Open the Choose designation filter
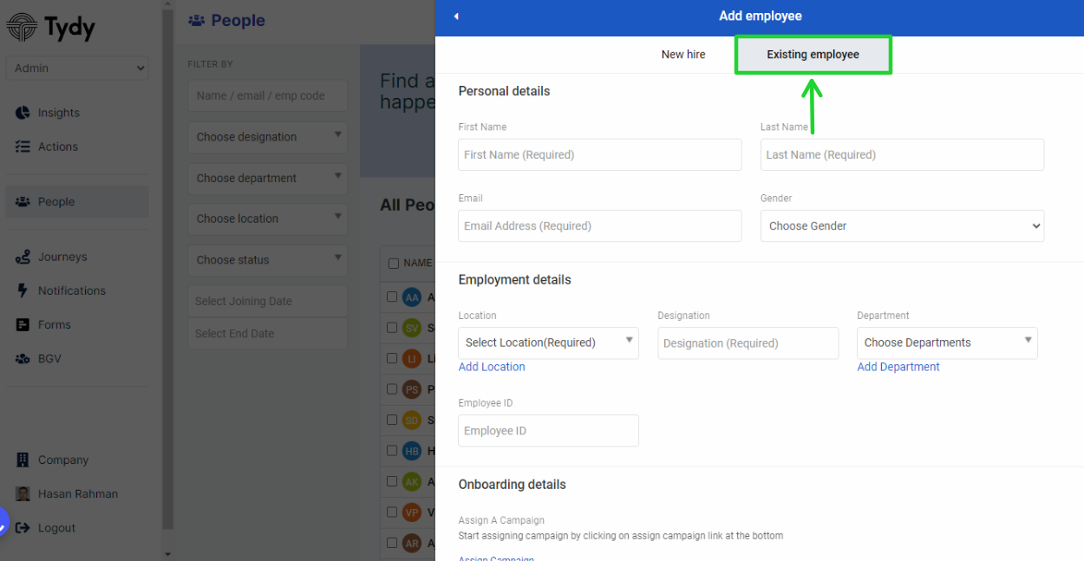The width and height of the screenshot is (1084, 561). [x=268, y=137]
